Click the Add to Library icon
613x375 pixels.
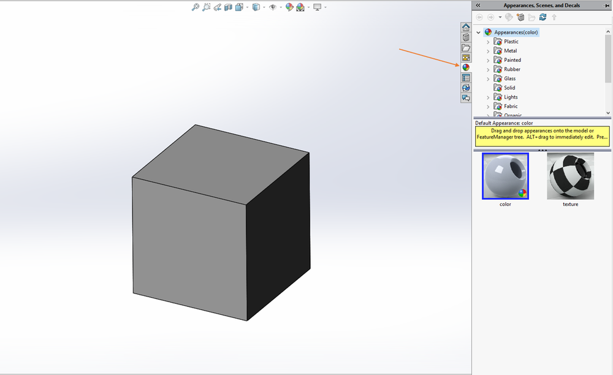520,17
